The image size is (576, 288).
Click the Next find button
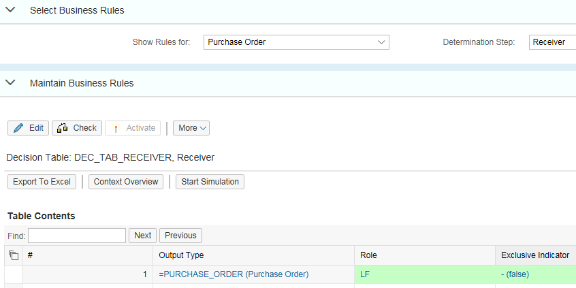[142, 236]
